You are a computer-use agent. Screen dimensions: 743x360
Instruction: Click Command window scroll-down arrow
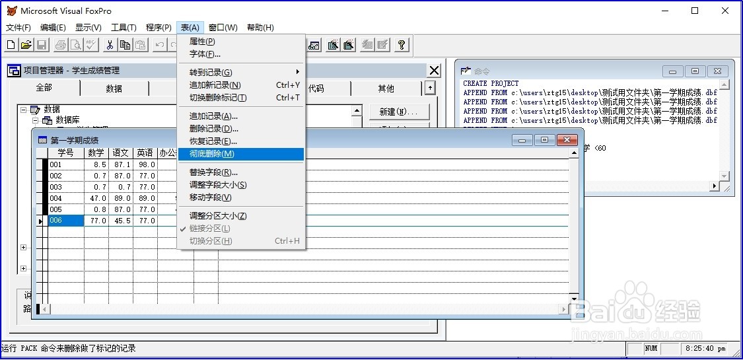[x=724, y=176]
